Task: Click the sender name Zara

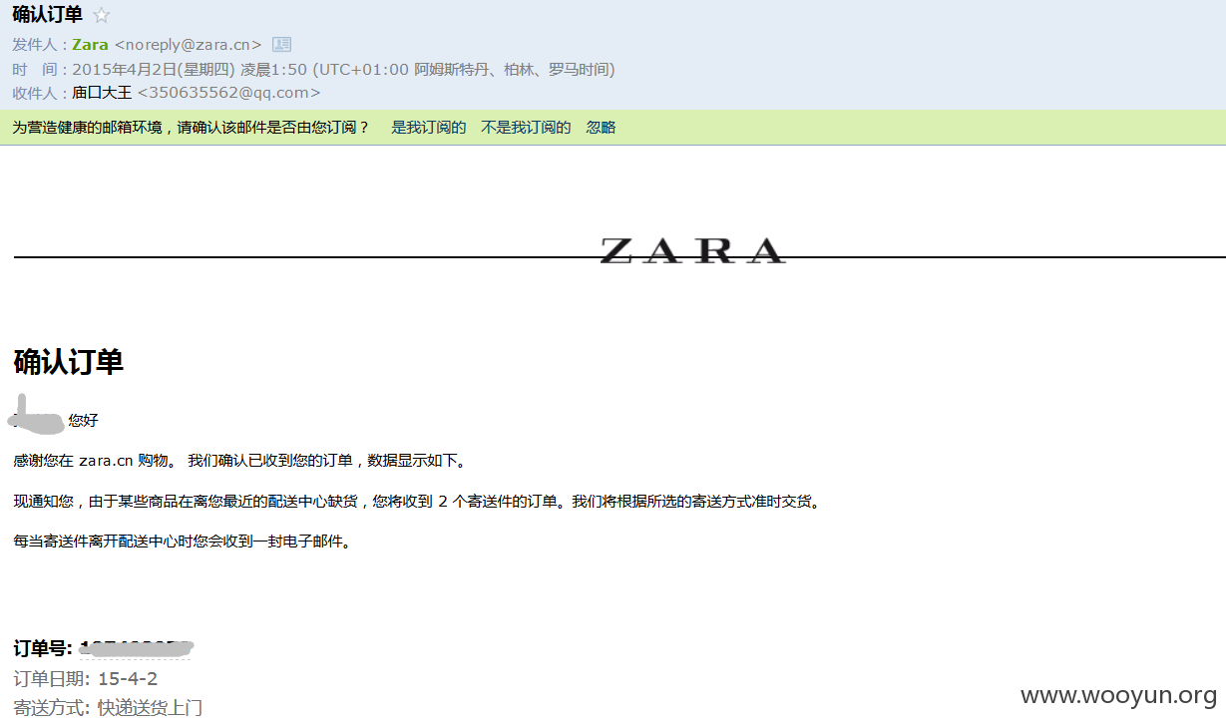Action: pyautogui.click(x=90, y=44)
